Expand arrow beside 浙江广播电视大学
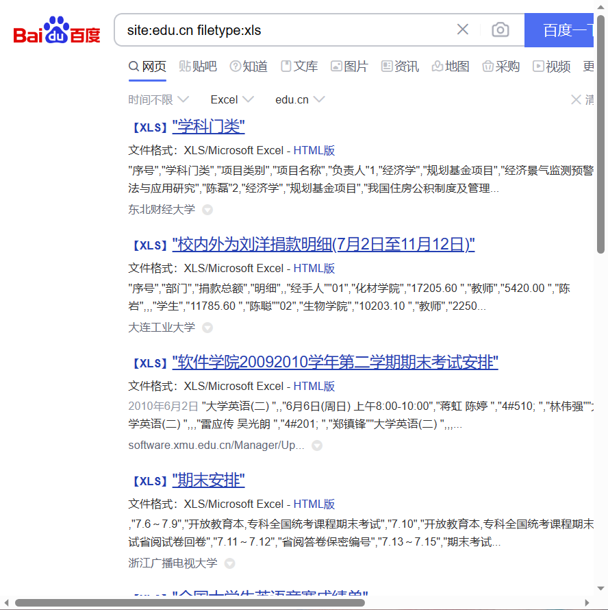The image size is (608, 610). 230,563
